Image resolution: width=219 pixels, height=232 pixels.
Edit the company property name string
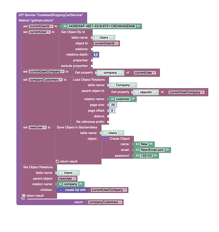coord(110,73)
